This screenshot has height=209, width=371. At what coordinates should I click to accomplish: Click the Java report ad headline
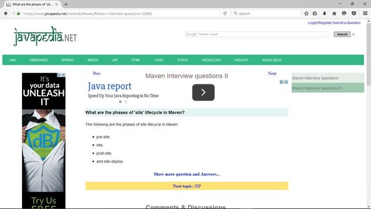pos(110,87)
